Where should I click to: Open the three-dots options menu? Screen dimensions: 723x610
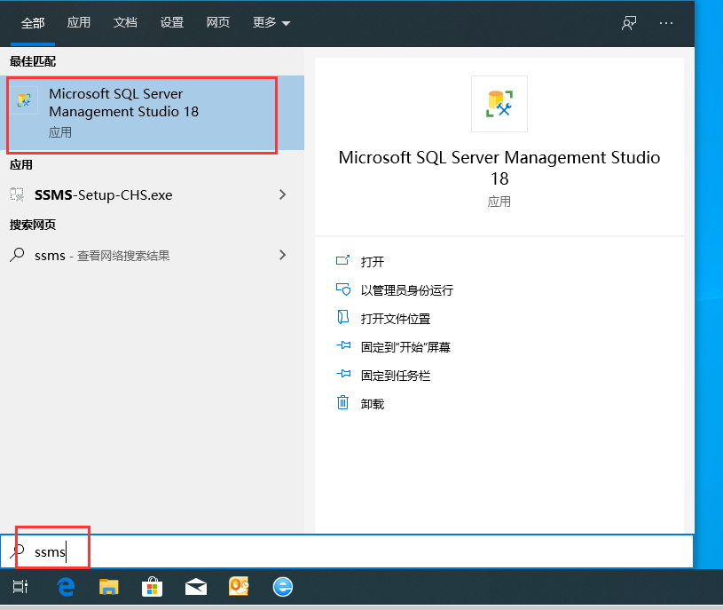(667, 23)
